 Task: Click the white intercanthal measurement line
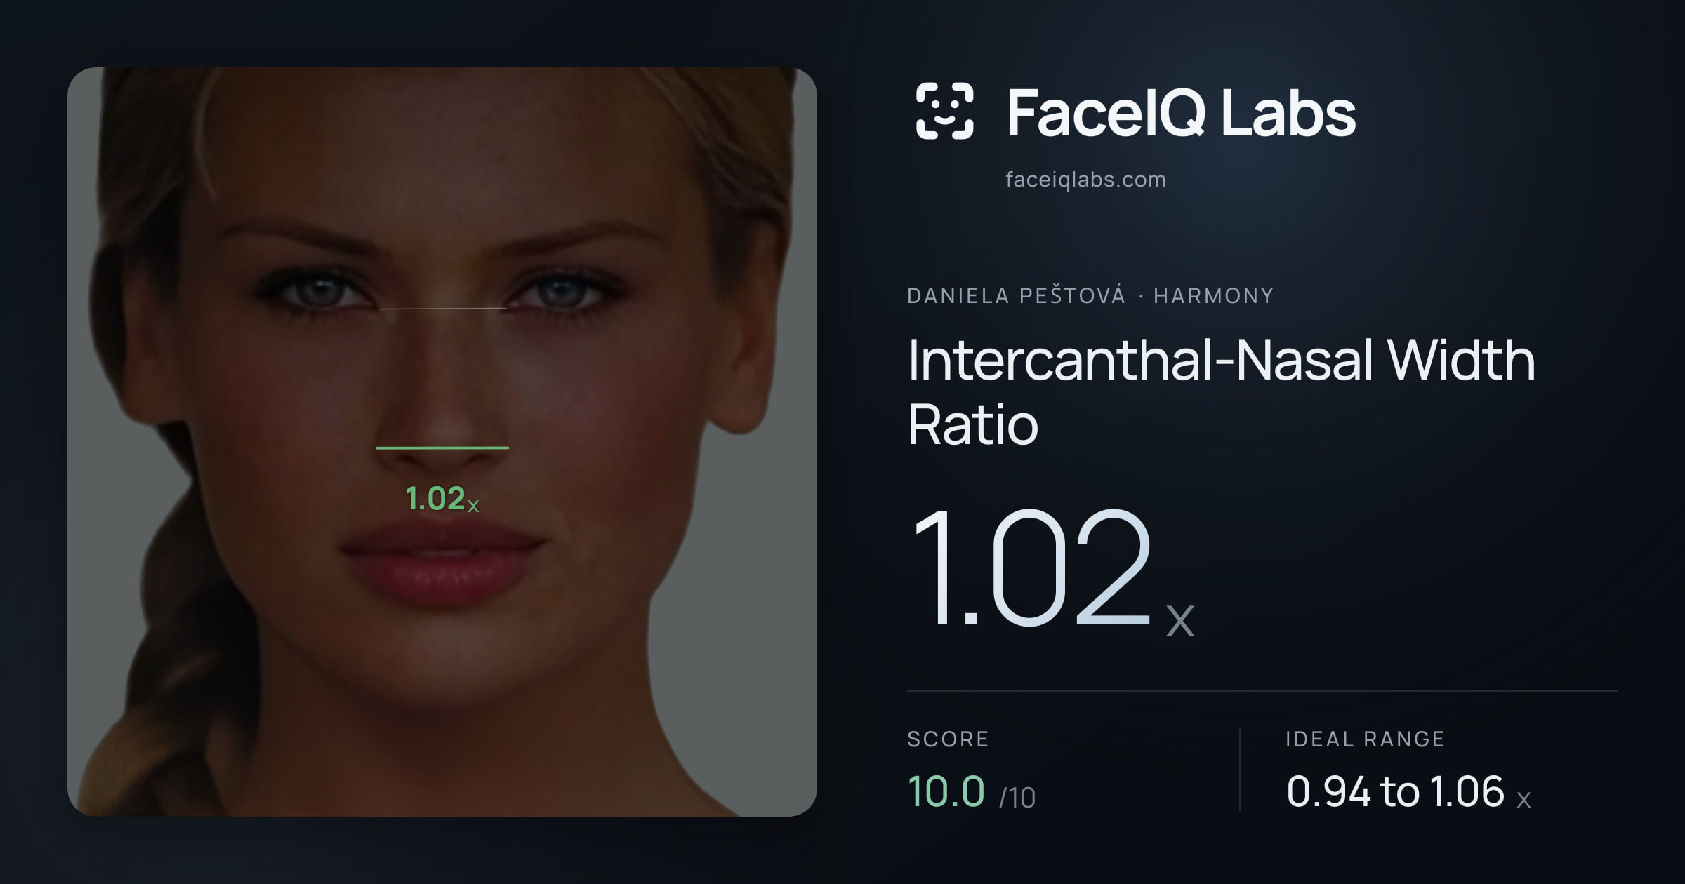click(442, 309)
